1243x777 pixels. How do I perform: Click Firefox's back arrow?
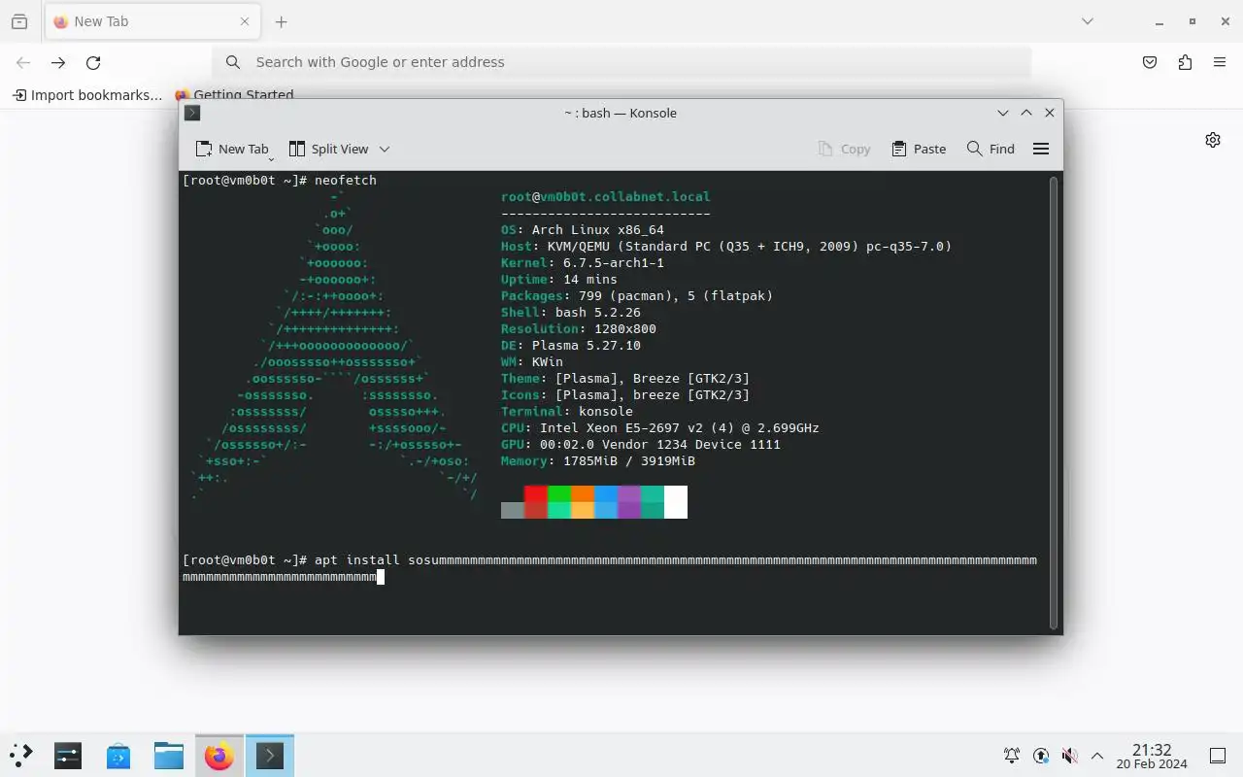point(23,62)
